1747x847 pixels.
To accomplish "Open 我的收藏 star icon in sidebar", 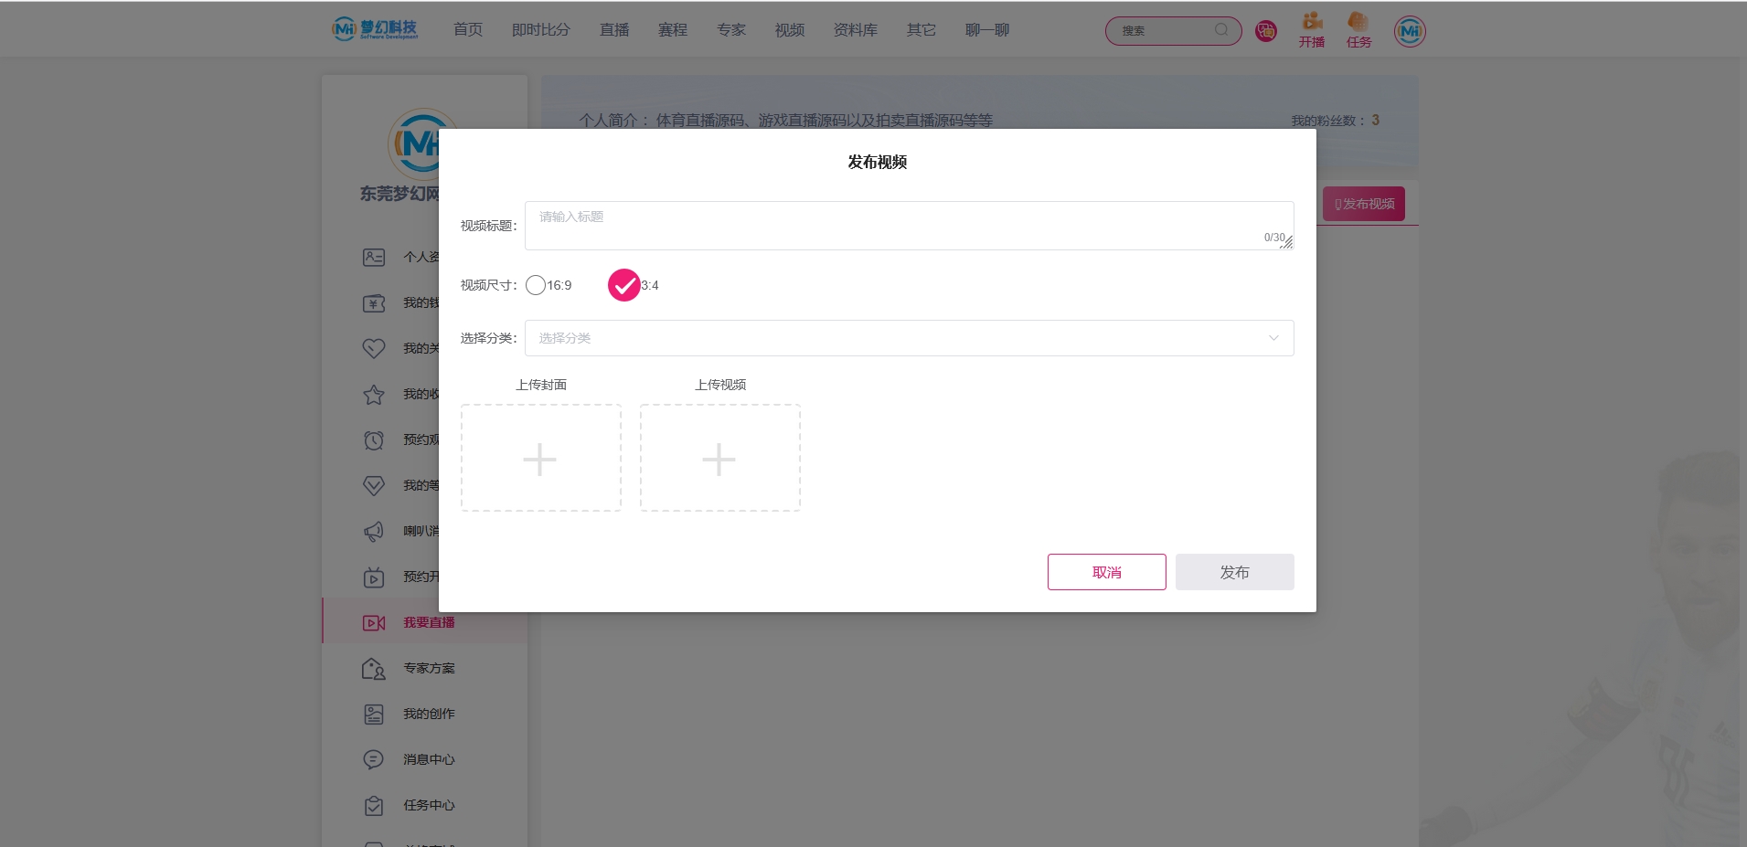I will click(x=374, y=394).
